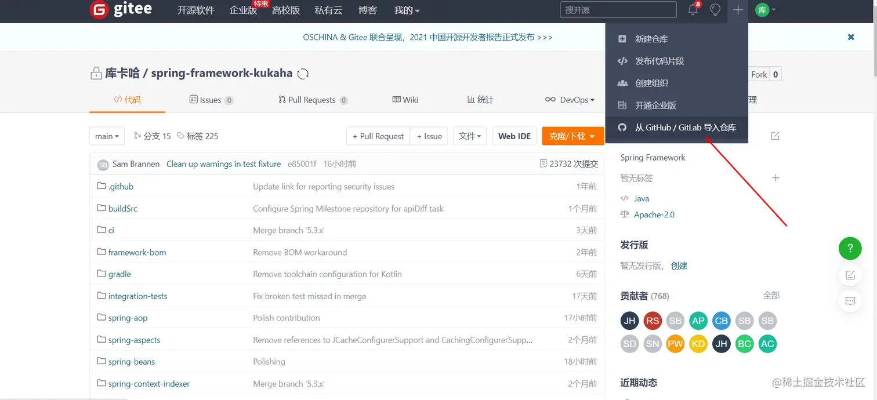Open the 统计 tab
Viewport: 877px width, 400px height.
(x=480, y=100)
